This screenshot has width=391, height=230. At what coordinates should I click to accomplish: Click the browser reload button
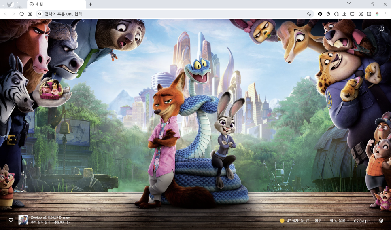22,14
